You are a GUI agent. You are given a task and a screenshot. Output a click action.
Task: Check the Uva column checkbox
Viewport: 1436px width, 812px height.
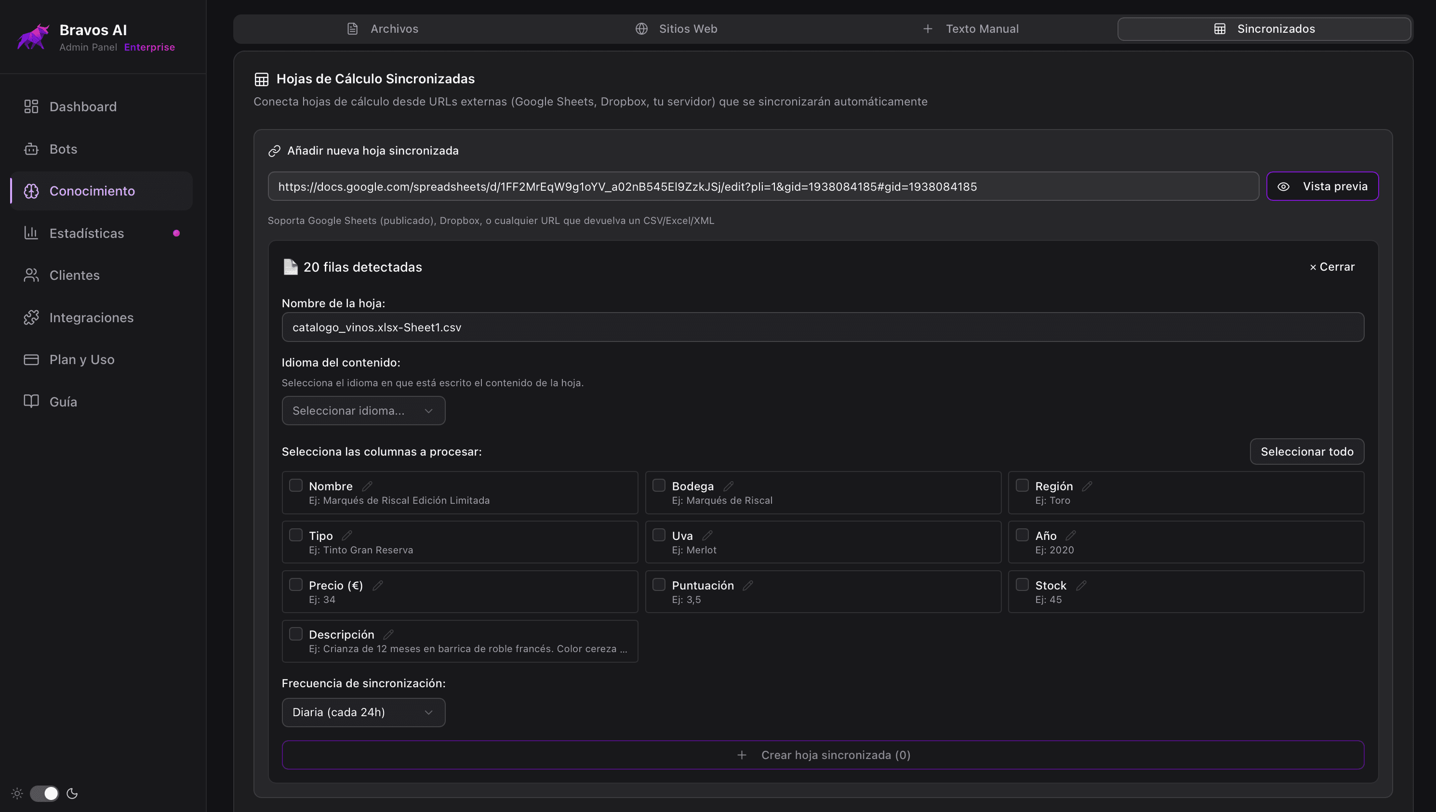pyautogui.click(x=659, y=535)
